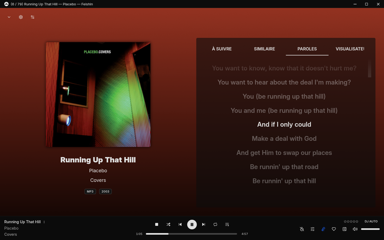This screenshot has width=384, height=240.
Task: Open full screen player configuration sliders icon
Action: coord(33,17)
